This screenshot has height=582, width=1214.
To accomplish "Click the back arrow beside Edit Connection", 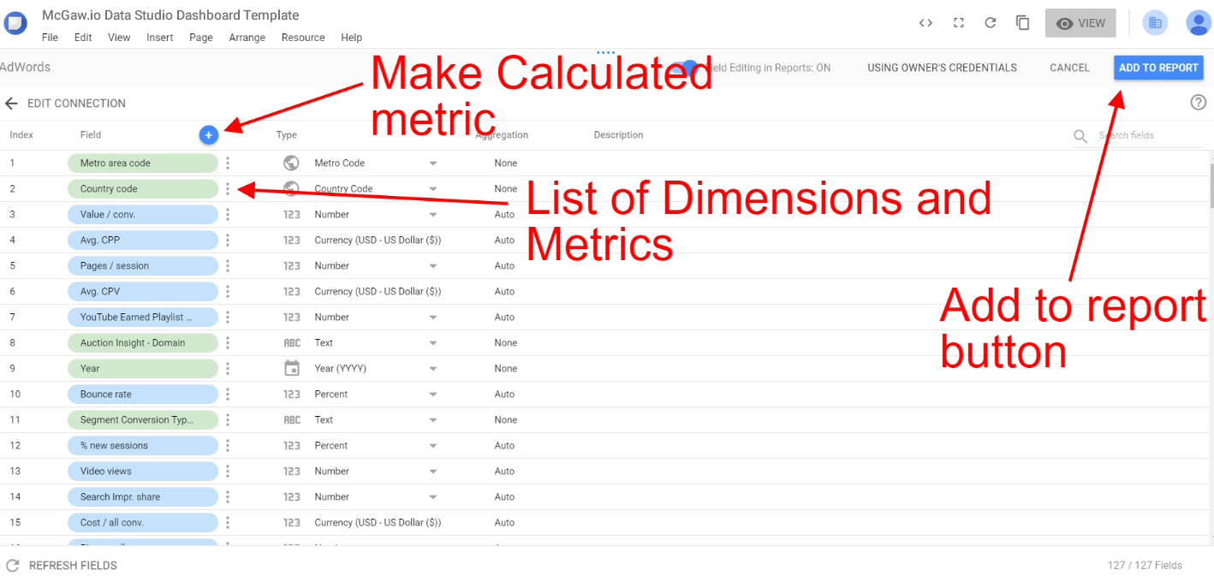I will [11, 104].
